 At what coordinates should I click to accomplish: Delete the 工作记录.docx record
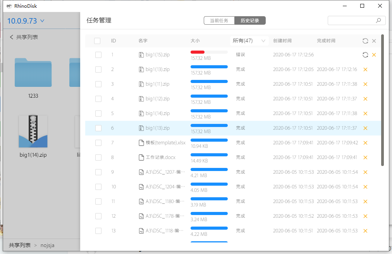click(x=365, y=157)
